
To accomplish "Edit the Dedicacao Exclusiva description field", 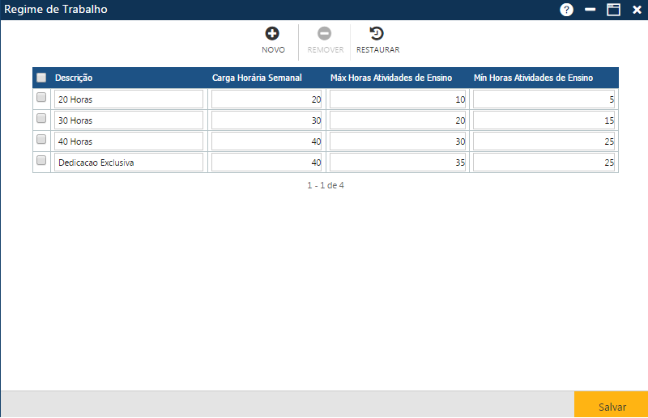I will (128, 163).
